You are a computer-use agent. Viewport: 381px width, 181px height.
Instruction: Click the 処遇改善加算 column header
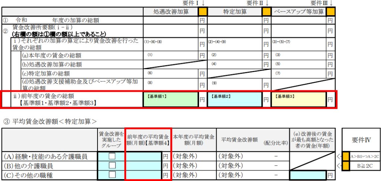[171, 12]
